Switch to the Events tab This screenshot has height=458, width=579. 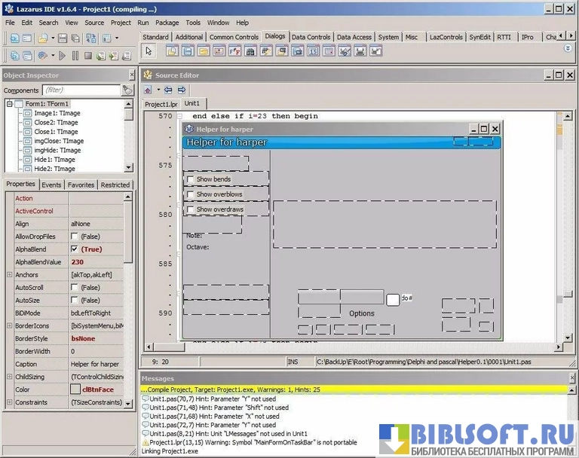51,185
